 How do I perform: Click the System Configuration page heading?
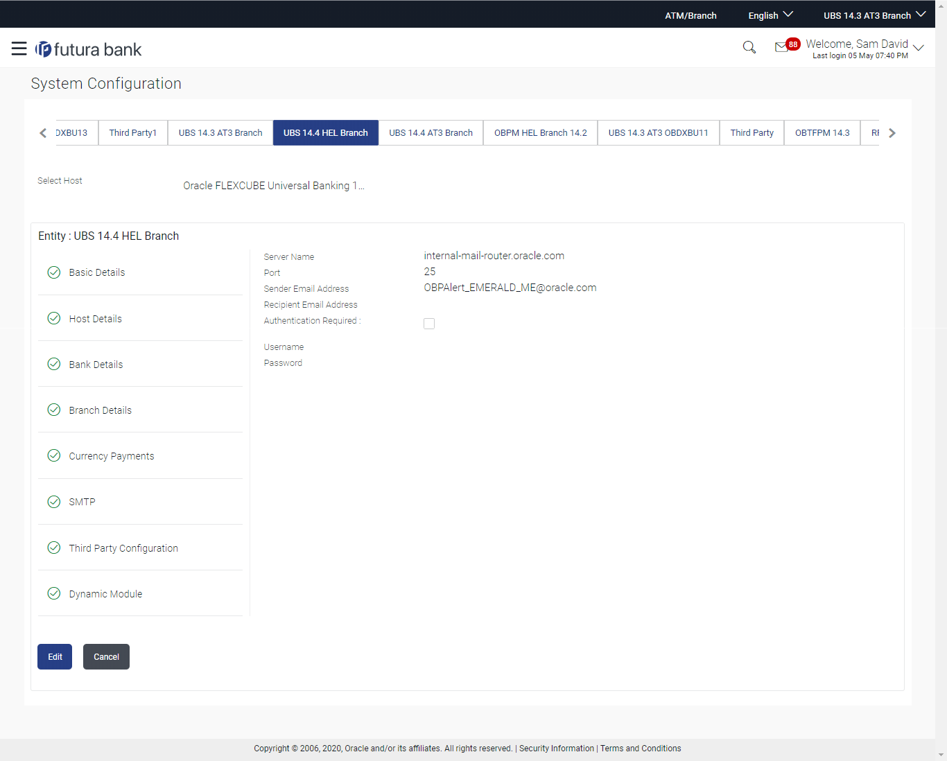point(106,83)
